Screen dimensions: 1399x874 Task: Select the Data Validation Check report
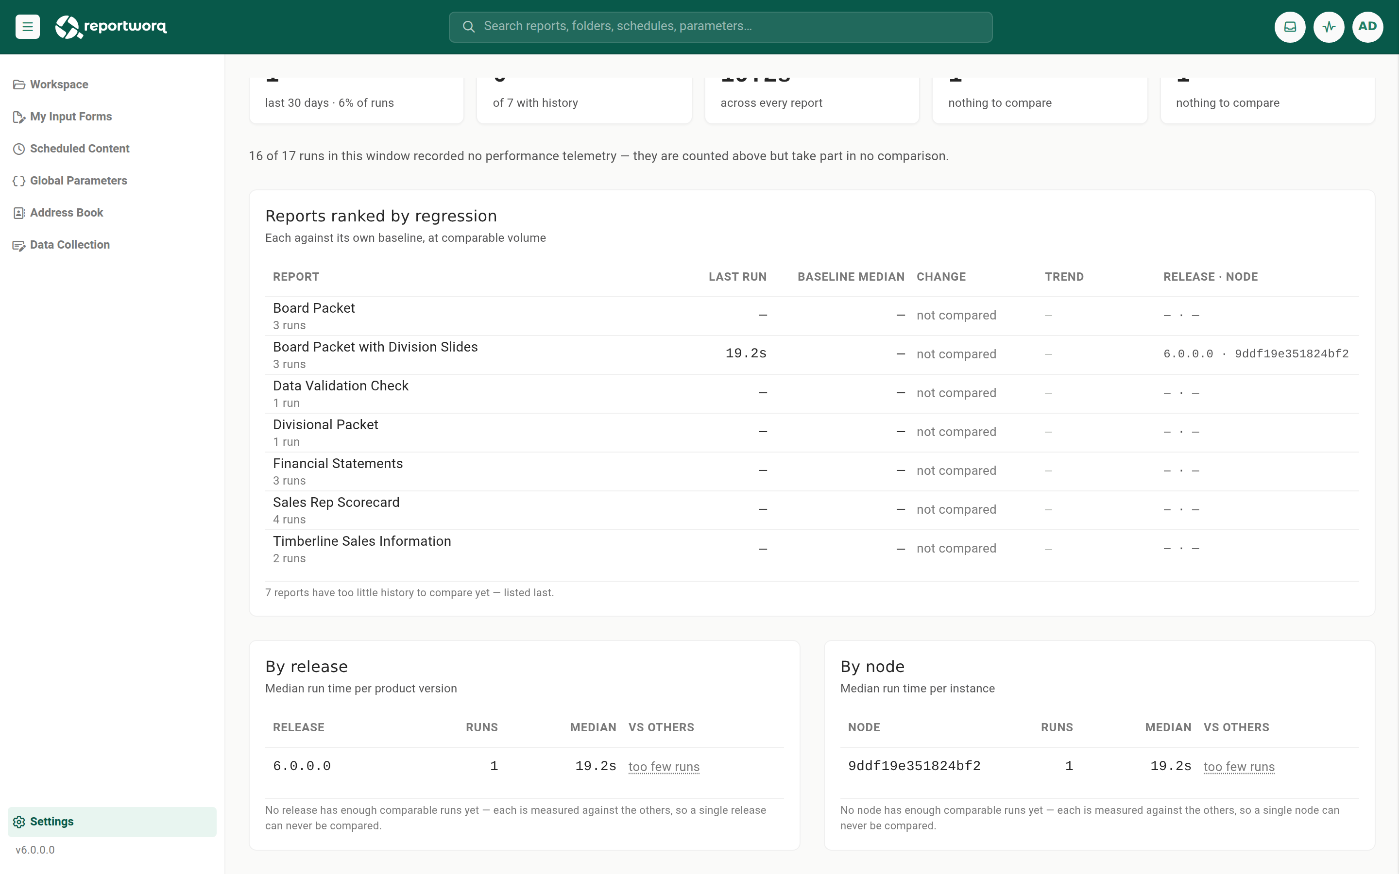812,394
